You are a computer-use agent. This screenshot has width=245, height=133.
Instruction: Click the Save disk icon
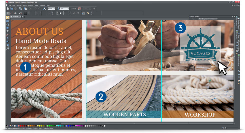[x=15, y=8]
